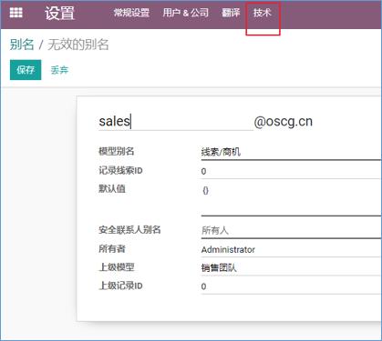This screenshot has height=341, width=382.
Task: Go back to 别名 breadcrumb
Action: (x=22, y=45)
